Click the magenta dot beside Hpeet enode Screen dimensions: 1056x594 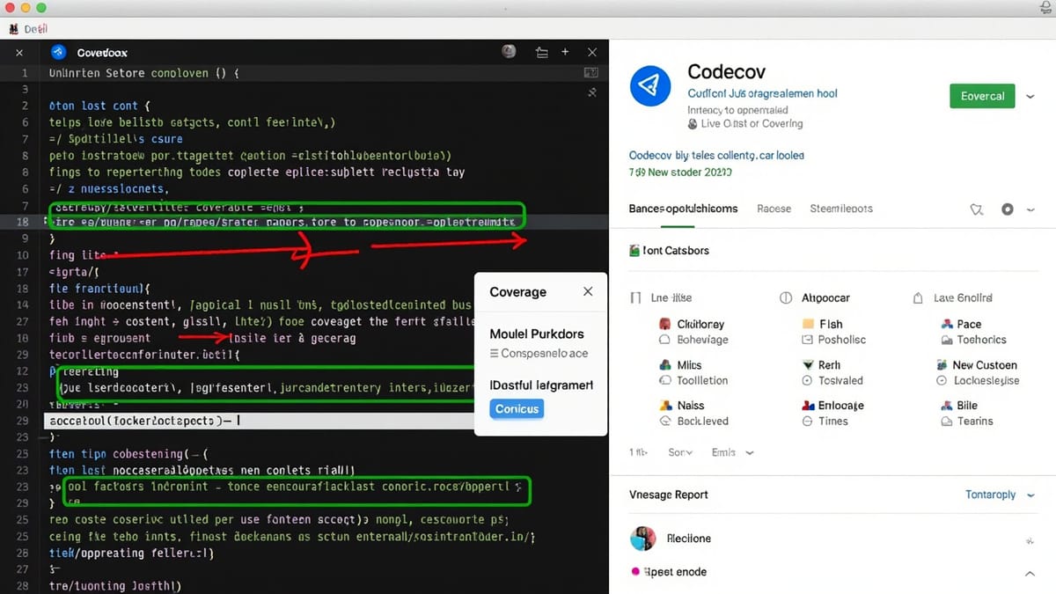(x=635, y=572)
